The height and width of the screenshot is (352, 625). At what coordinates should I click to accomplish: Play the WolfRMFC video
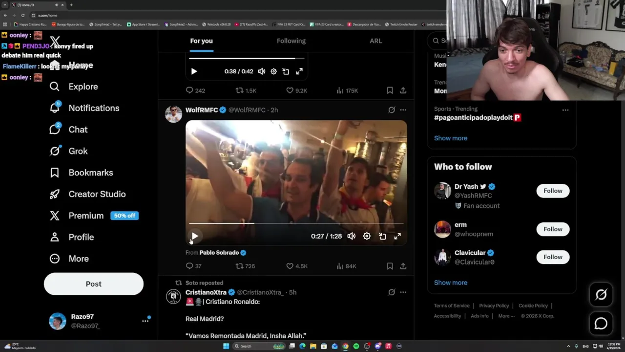click(195, 237)
